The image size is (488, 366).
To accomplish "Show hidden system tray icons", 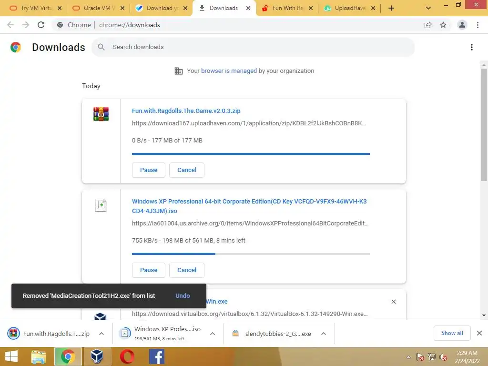I will 408,357.
